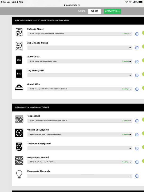Expand the 2ος Σκληρός Δίσκος dropdown

pos(80,48)
